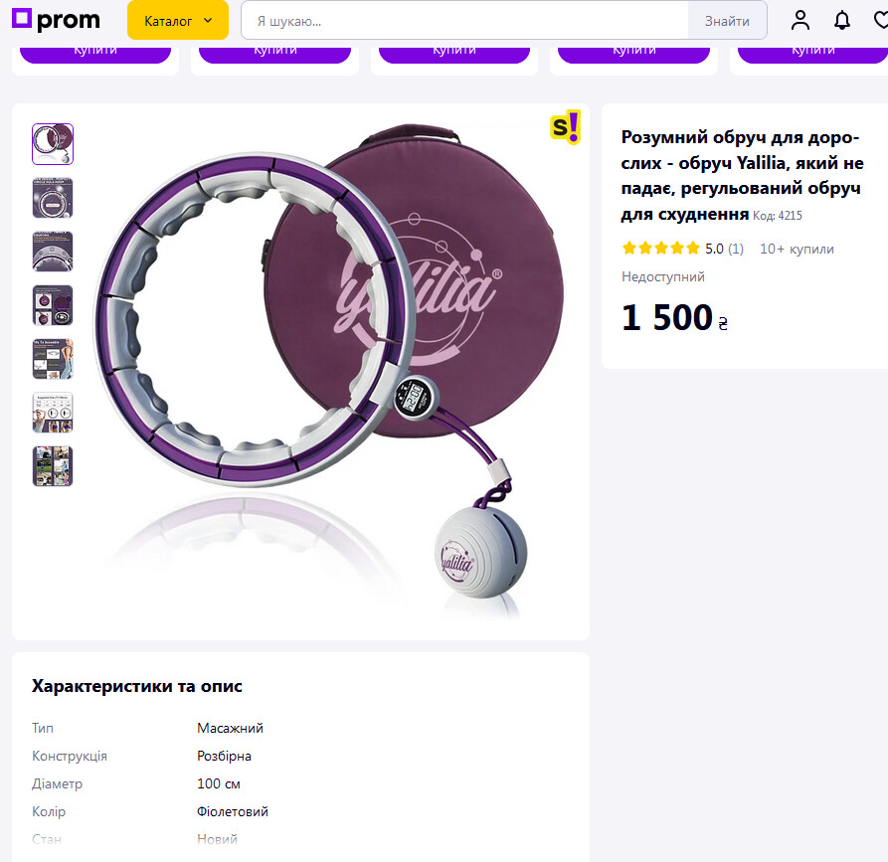Click the prom logo
Viewport: 888px width, 862px height.
point(56,21)
